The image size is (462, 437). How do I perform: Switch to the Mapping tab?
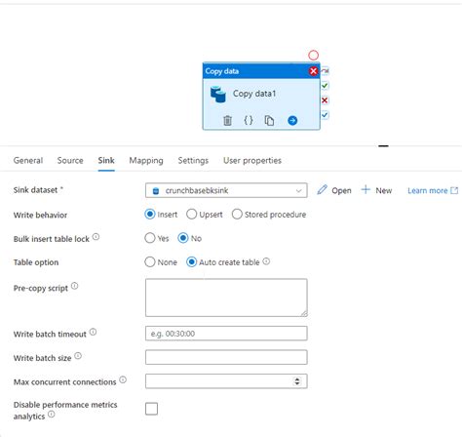tap(146, 160)
